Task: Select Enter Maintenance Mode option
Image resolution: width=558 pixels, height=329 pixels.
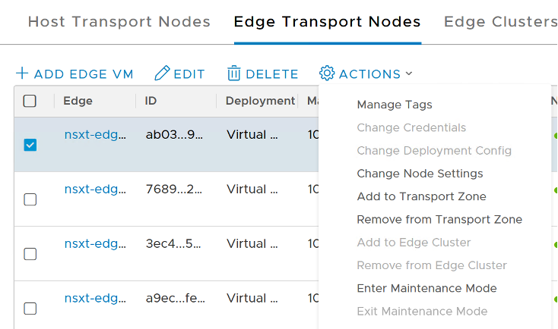Action: pyautogui.click(x=426, y=288)
